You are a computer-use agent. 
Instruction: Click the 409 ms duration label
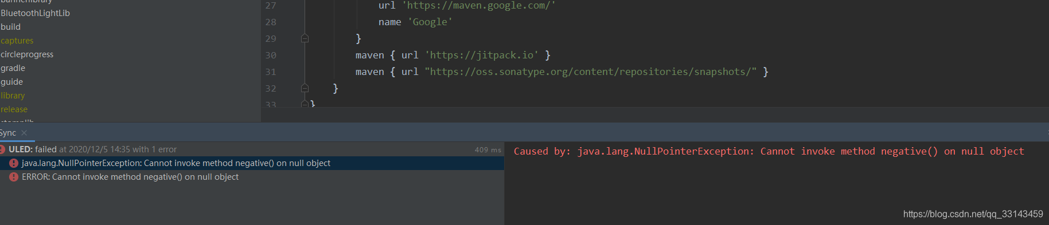pyautogui.click(x=488, y=149)
